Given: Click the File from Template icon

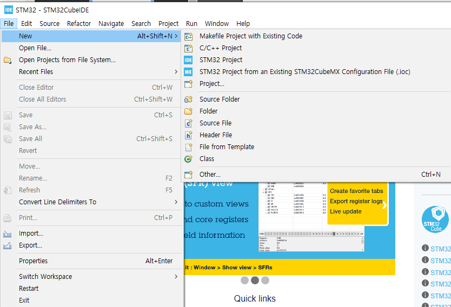Looking at the screenshot, I should (x=188, y=147).
